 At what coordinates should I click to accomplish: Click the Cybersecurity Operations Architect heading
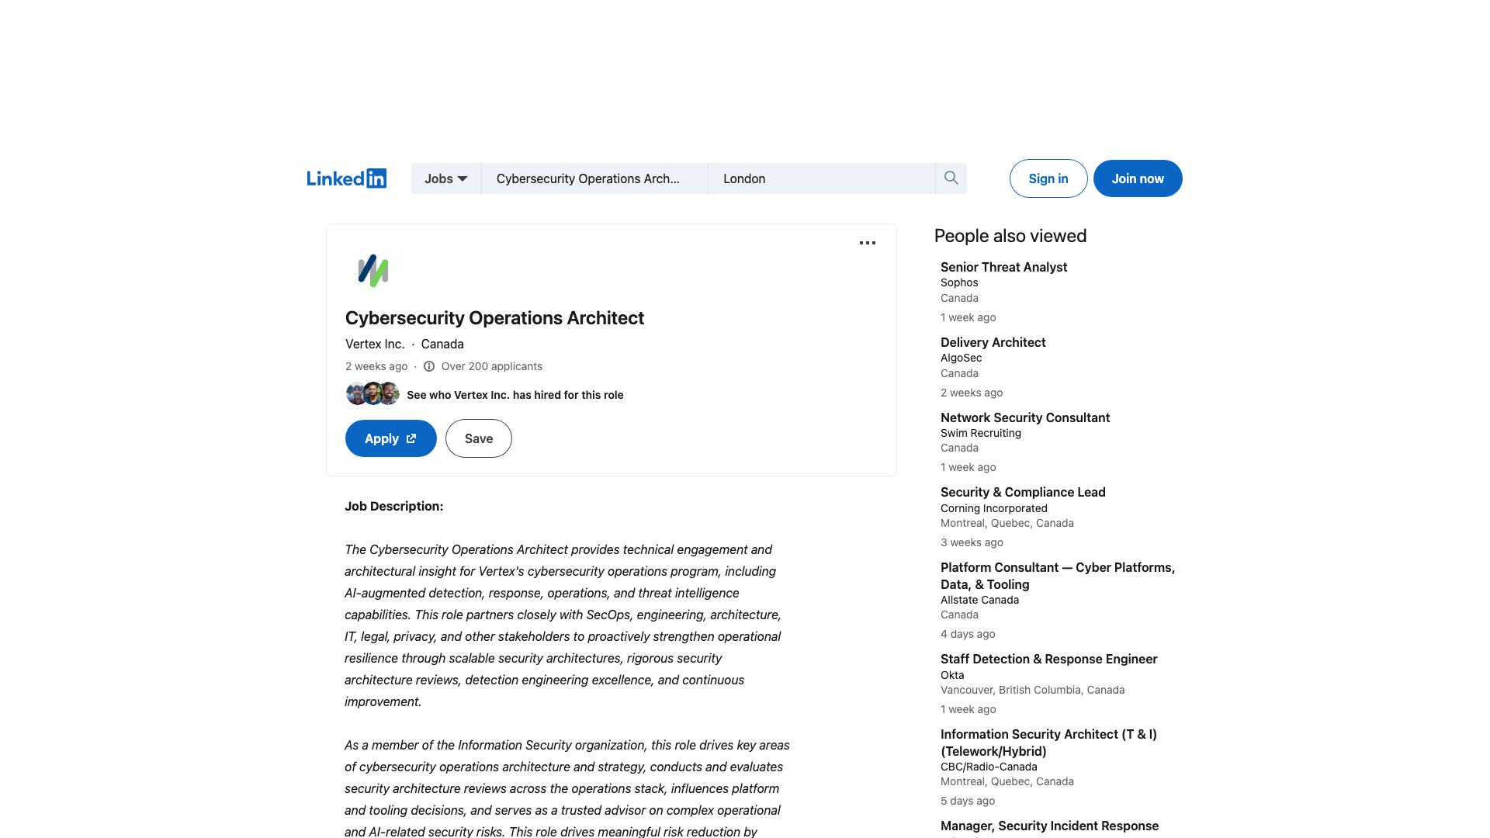click(x=494, y=318)
